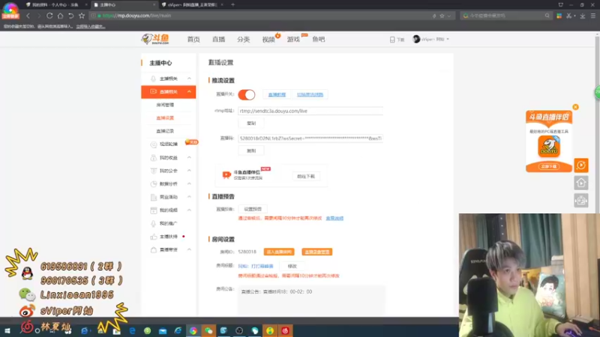Expand the 我的公会 sidebar section
Viewport: 600px width, 337px height.
click(189, 171)
